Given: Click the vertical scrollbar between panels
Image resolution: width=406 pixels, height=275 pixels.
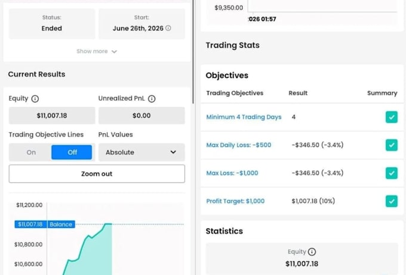Looking at the screenshot, I should click(x=193, y=52).
